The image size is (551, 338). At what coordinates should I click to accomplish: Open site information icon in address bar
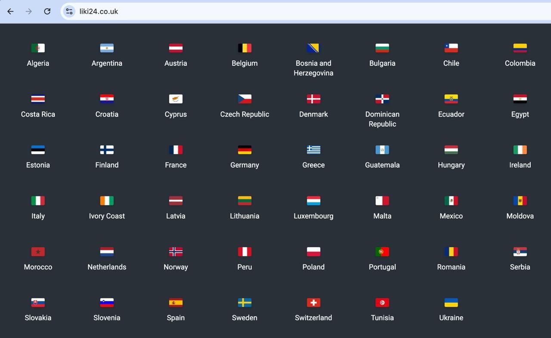[69, 12]
